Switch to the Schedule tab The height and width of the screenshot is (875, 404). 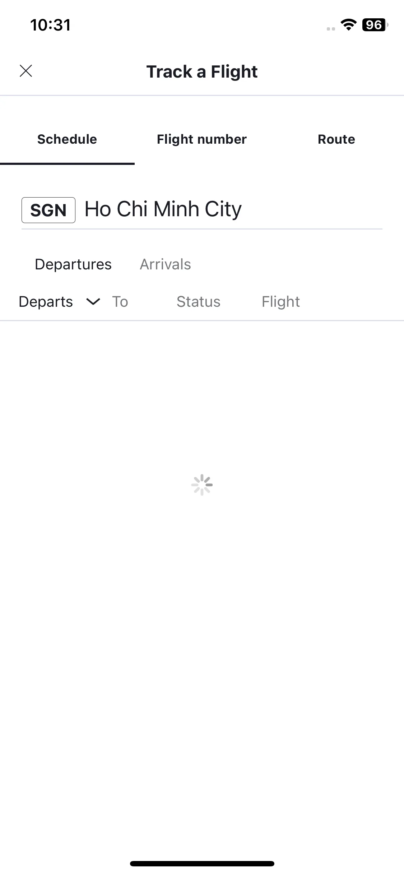[67, 139]
